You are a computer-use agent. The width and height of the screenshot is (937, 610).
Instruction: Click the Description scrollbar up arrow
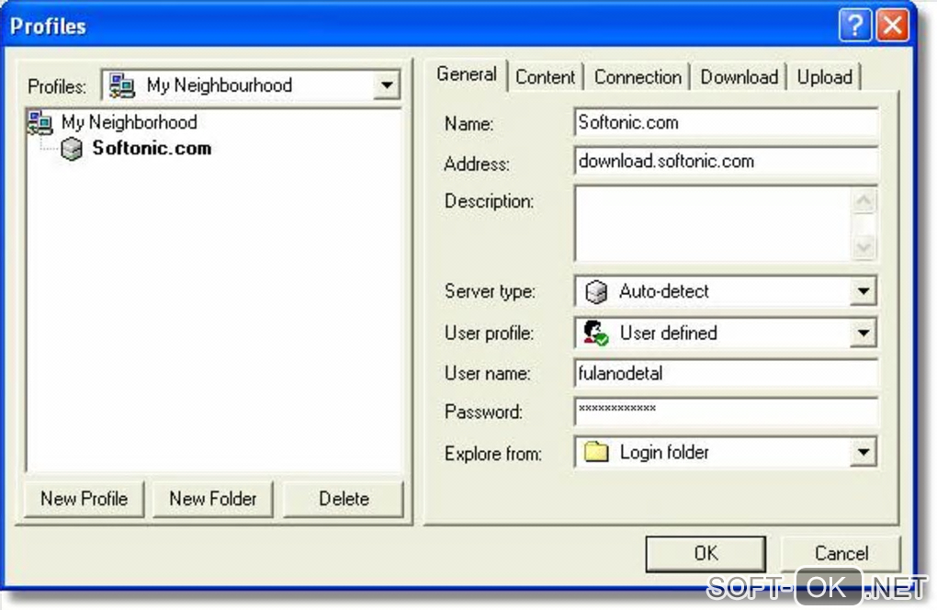click(864, 200)
